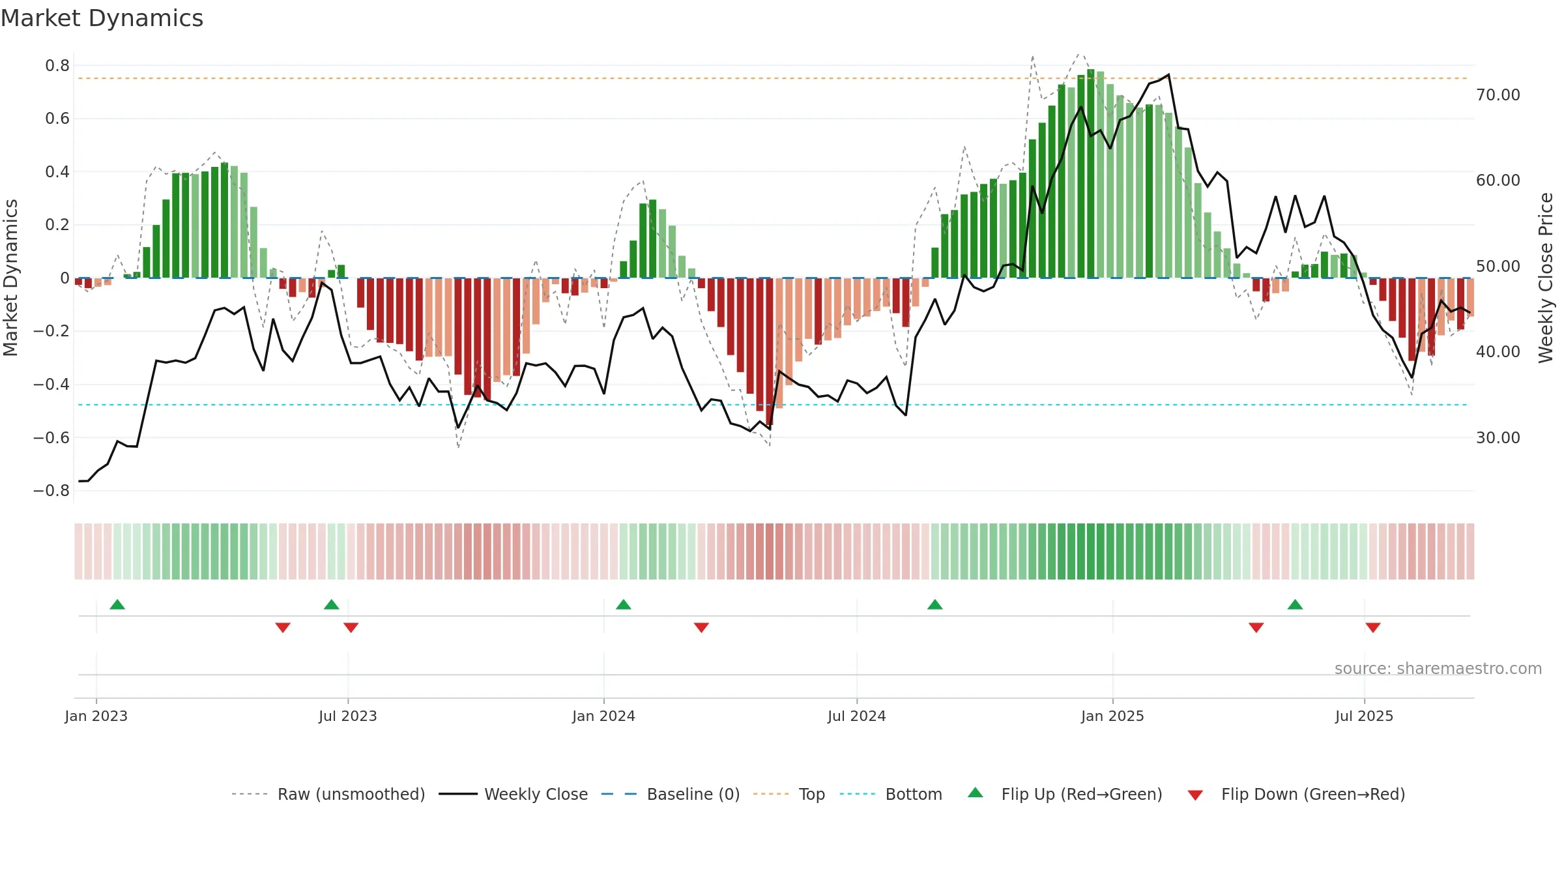Click the last Flip Up marker before Jul 2025
The height and width of the screenshot is (880, 1564).
(1296, 604)
